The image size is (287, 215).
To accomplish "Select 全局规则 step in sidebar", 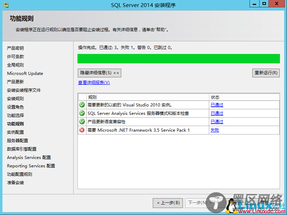I will click(x=15, y=65).
